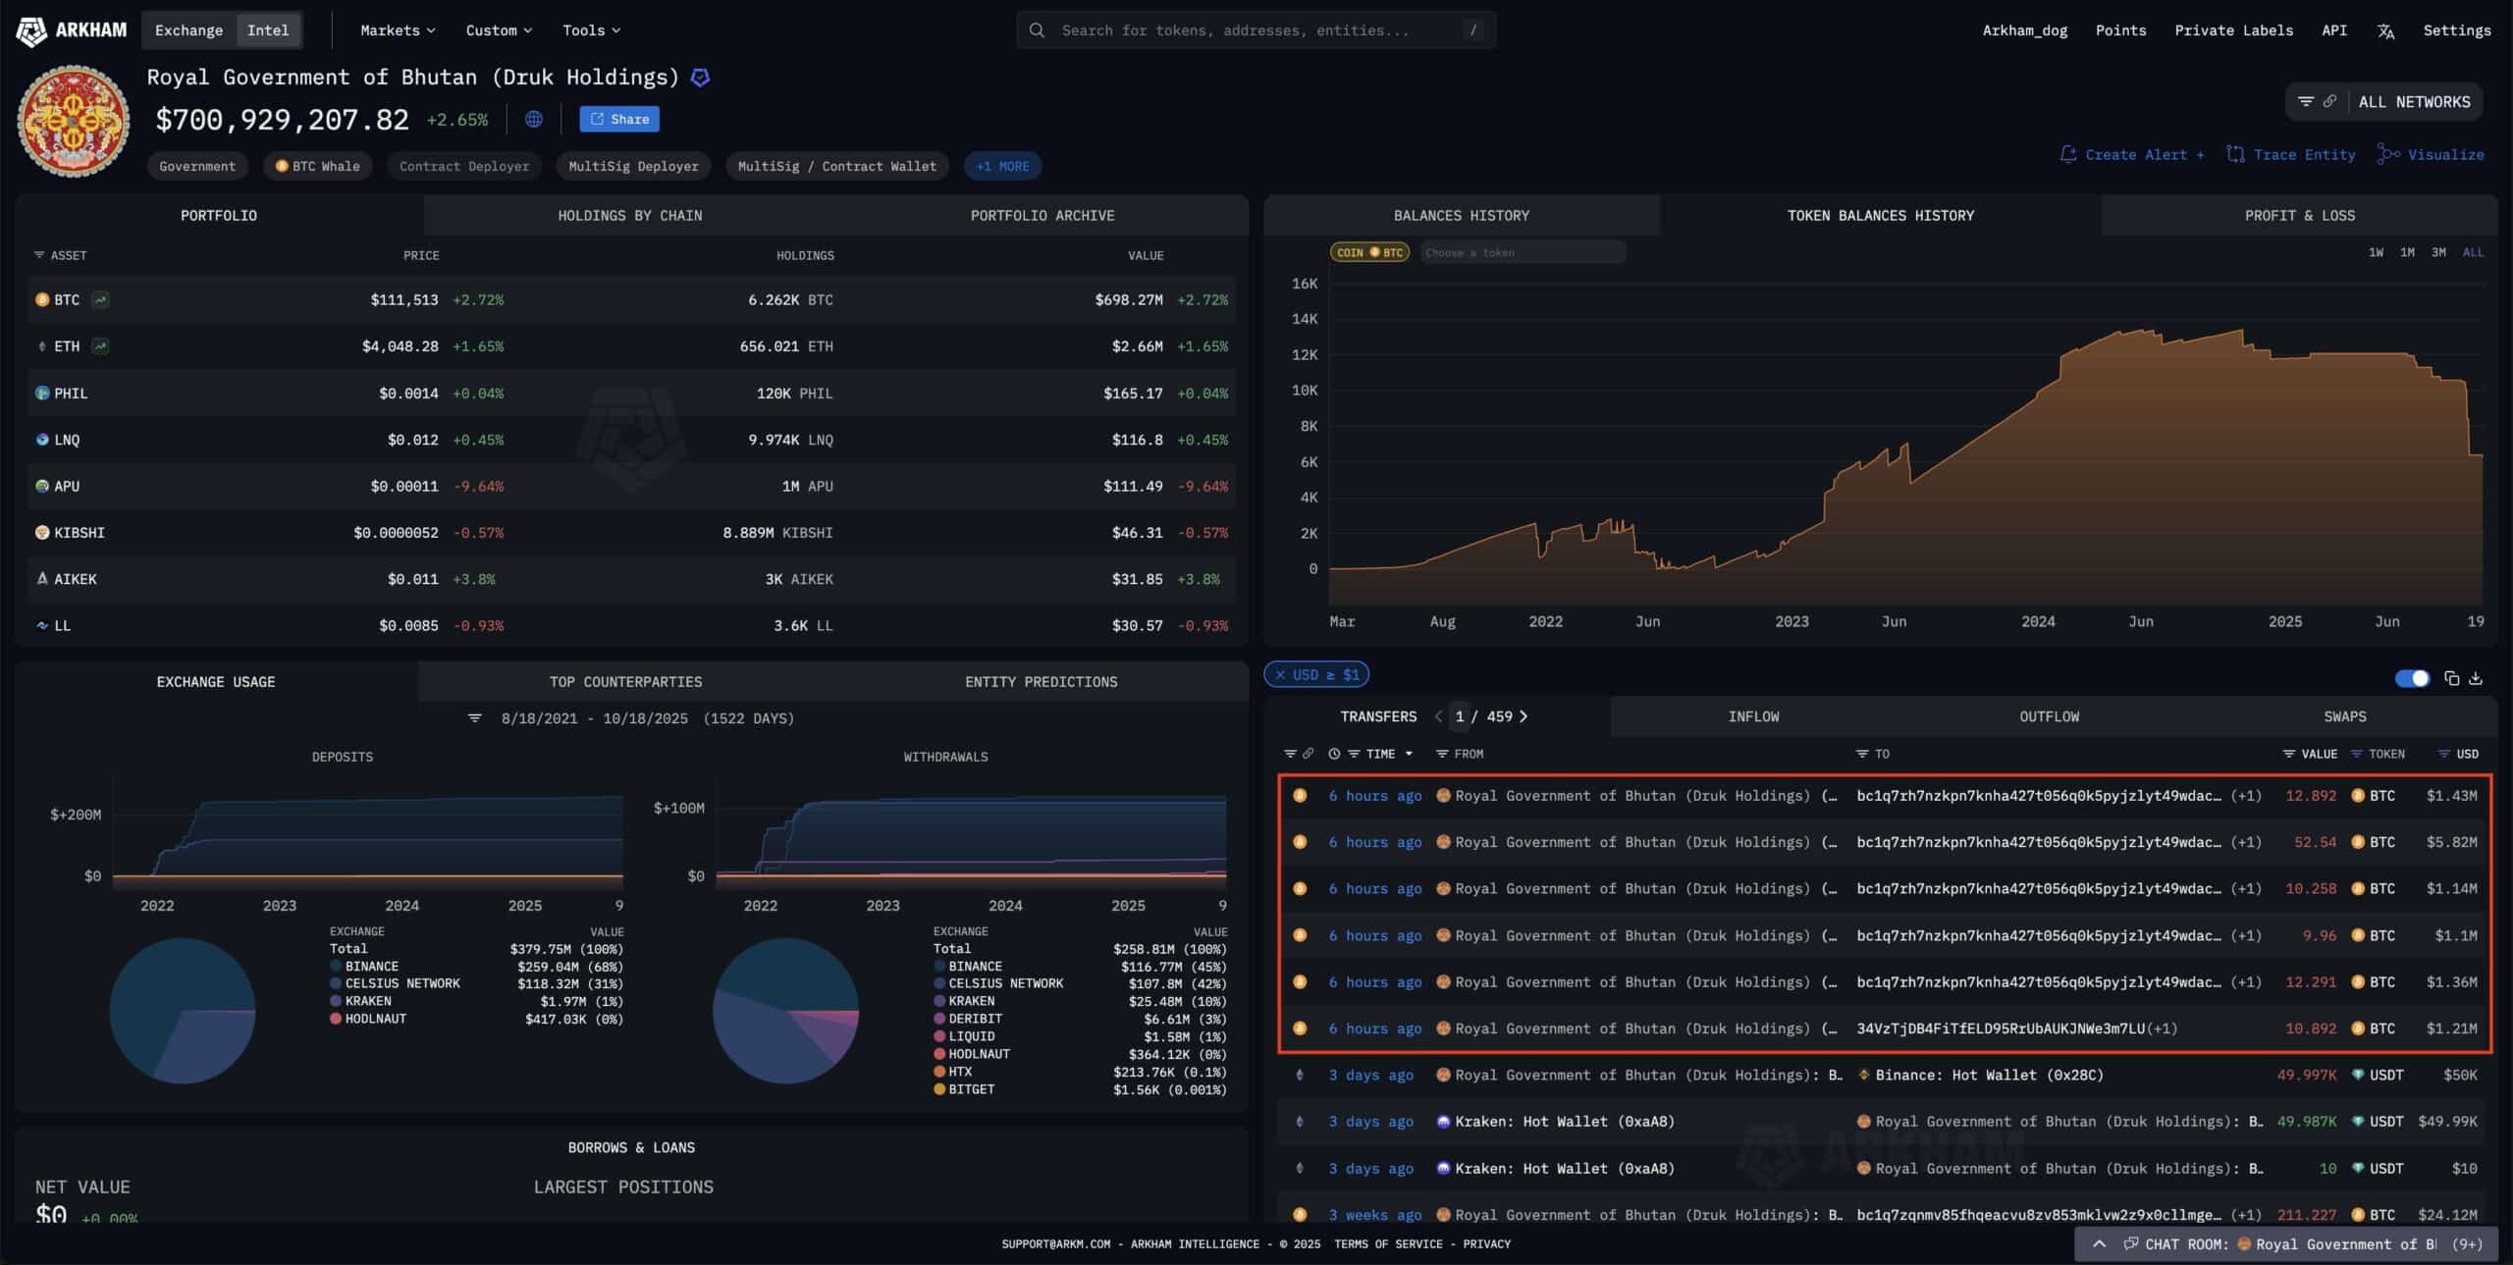Click the token search field labeled Choose a token
The image size is (2513, 1265).
[1522, 251]
